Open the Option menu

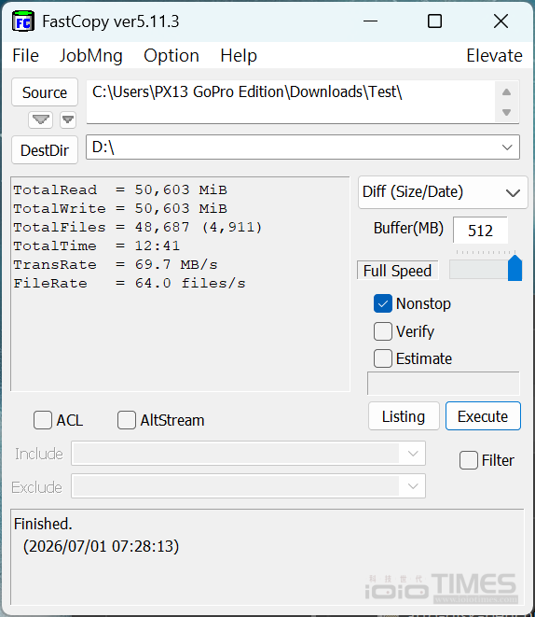171,55
